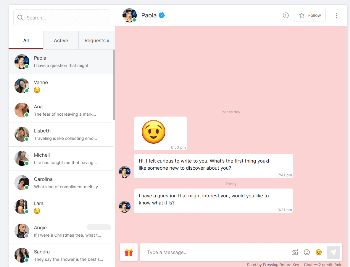Open Lisbeth's chat about traveling
Viewport: 350px width, 267px height.
point(61,134)
